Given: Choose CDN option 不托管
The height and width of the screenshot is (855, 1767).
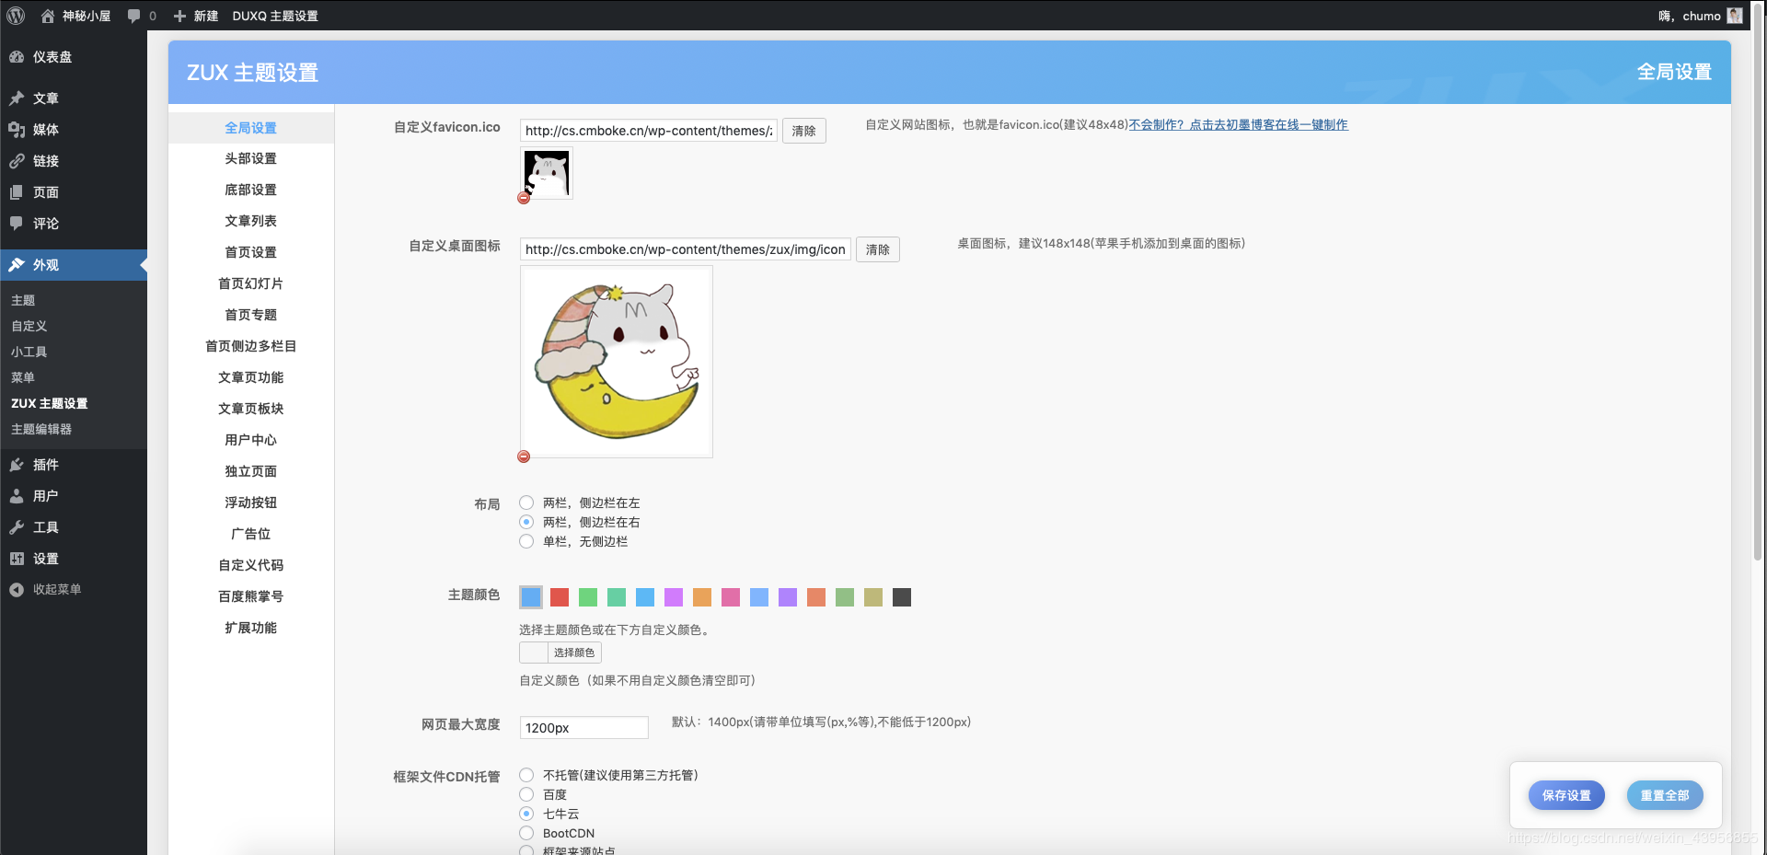Looking at the screenshot, I should click(x=526, y=775).
